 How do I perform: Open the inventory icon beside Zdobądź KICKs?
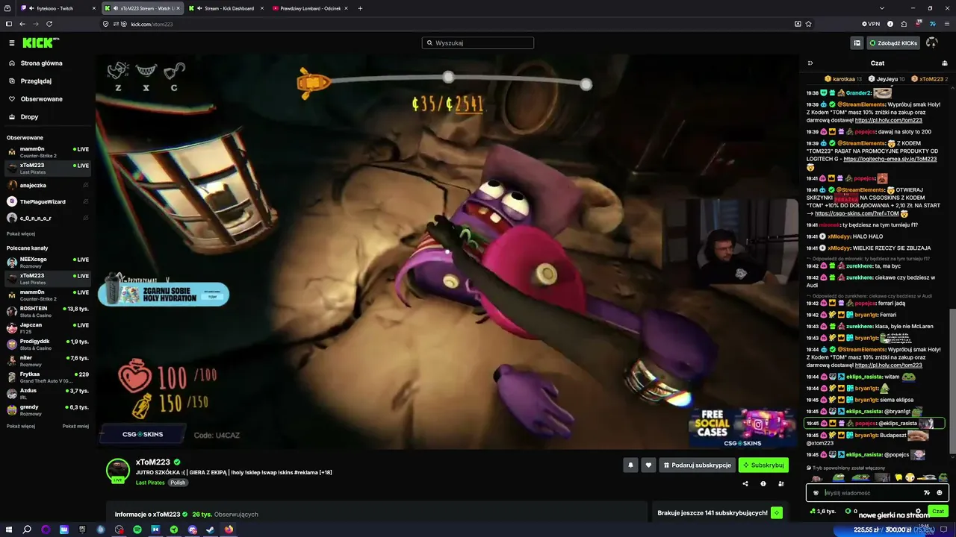pos(857,43)
